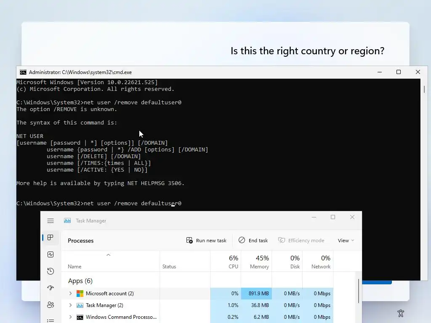Maximize the Task Manager window
This screenshot has width=431, height=323.
coord(333,217)
